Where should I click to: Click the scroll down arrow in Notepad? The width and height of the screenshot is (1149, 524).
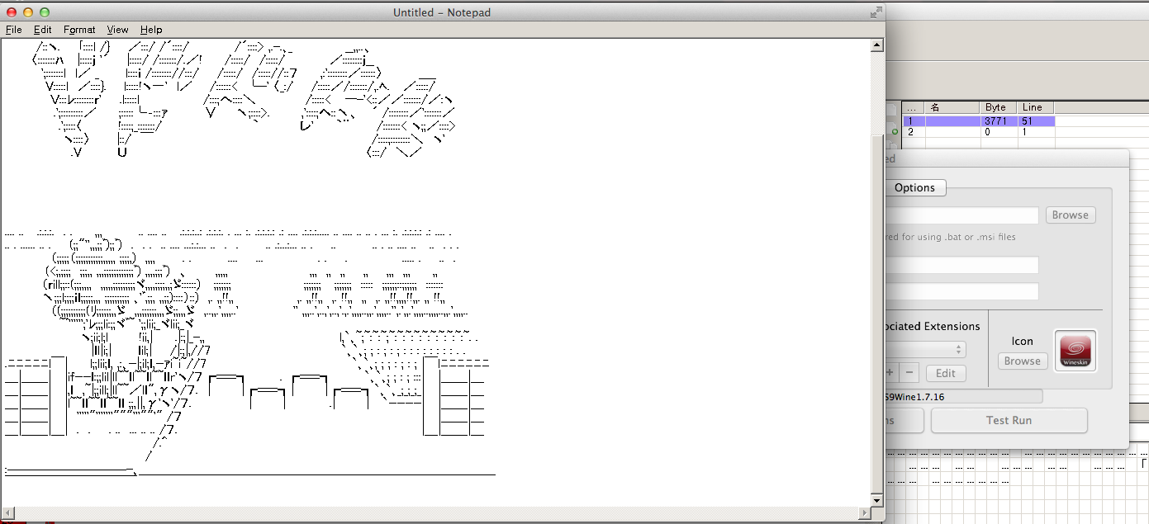pos(877,500)
